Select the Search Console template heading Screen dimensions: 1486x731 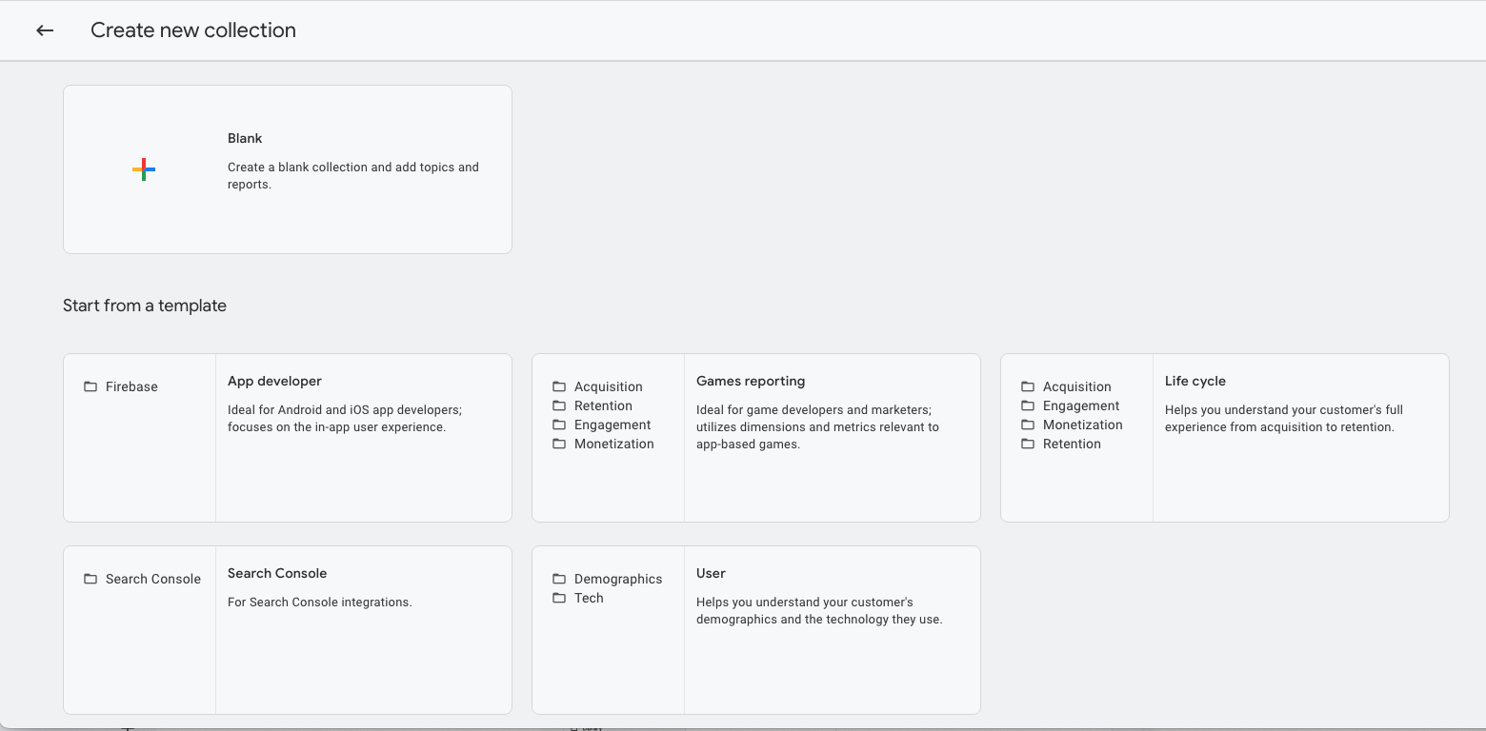(277, 573)
